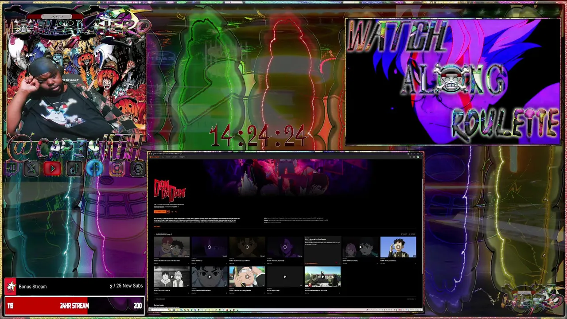Open the profile avatar menu

click(418, 157)
